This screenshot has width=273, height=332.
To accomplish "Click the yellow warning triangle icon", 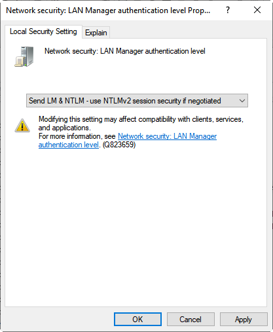I will [x=22, y=126].
